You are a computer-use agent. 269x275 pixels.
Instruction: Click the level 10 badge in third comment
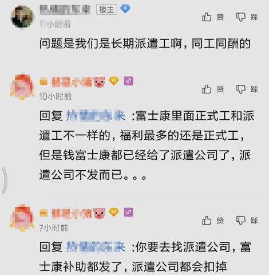pyautogui.click(x=114, y=212)
